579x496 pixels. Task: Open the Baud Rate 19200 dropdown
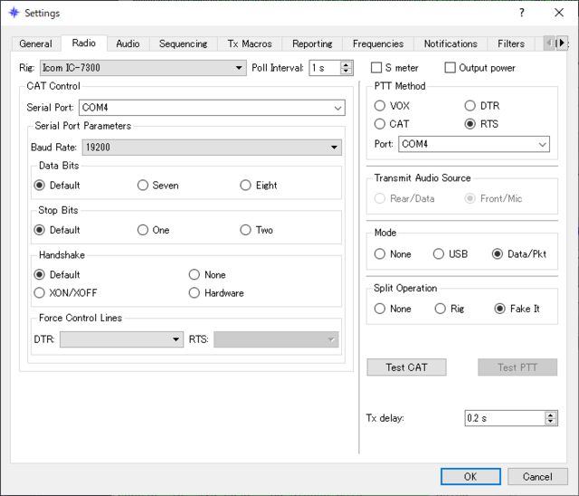click(212, 148)
